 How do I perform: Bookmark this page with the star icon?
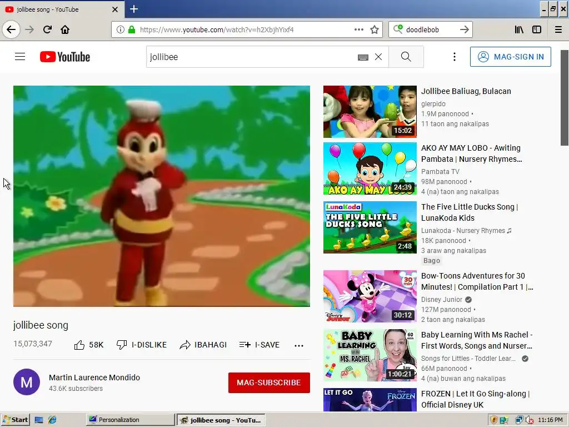click(375, 29)
